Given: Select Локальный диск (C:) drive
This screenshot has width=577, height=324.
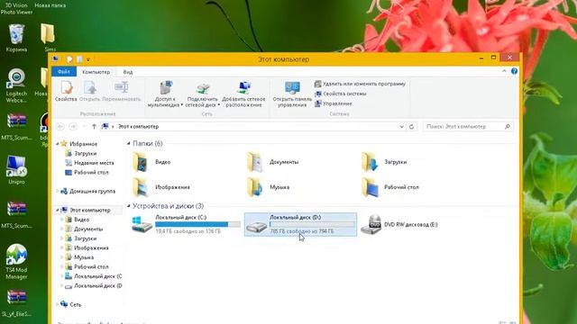Looking at the screenshot, I should tap(186, 224).
